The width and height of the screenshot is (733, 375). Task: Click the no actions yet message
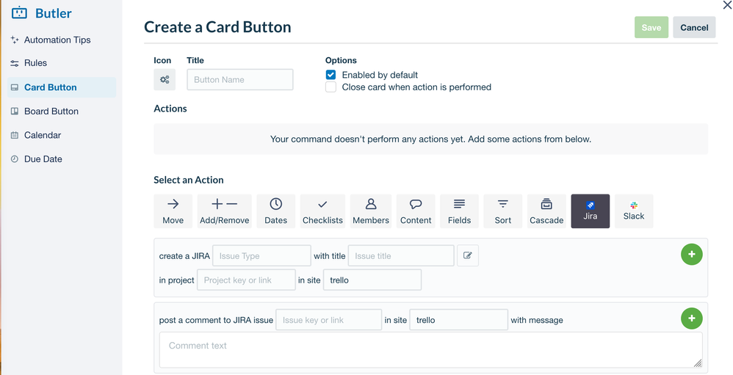tap(430, 139)
